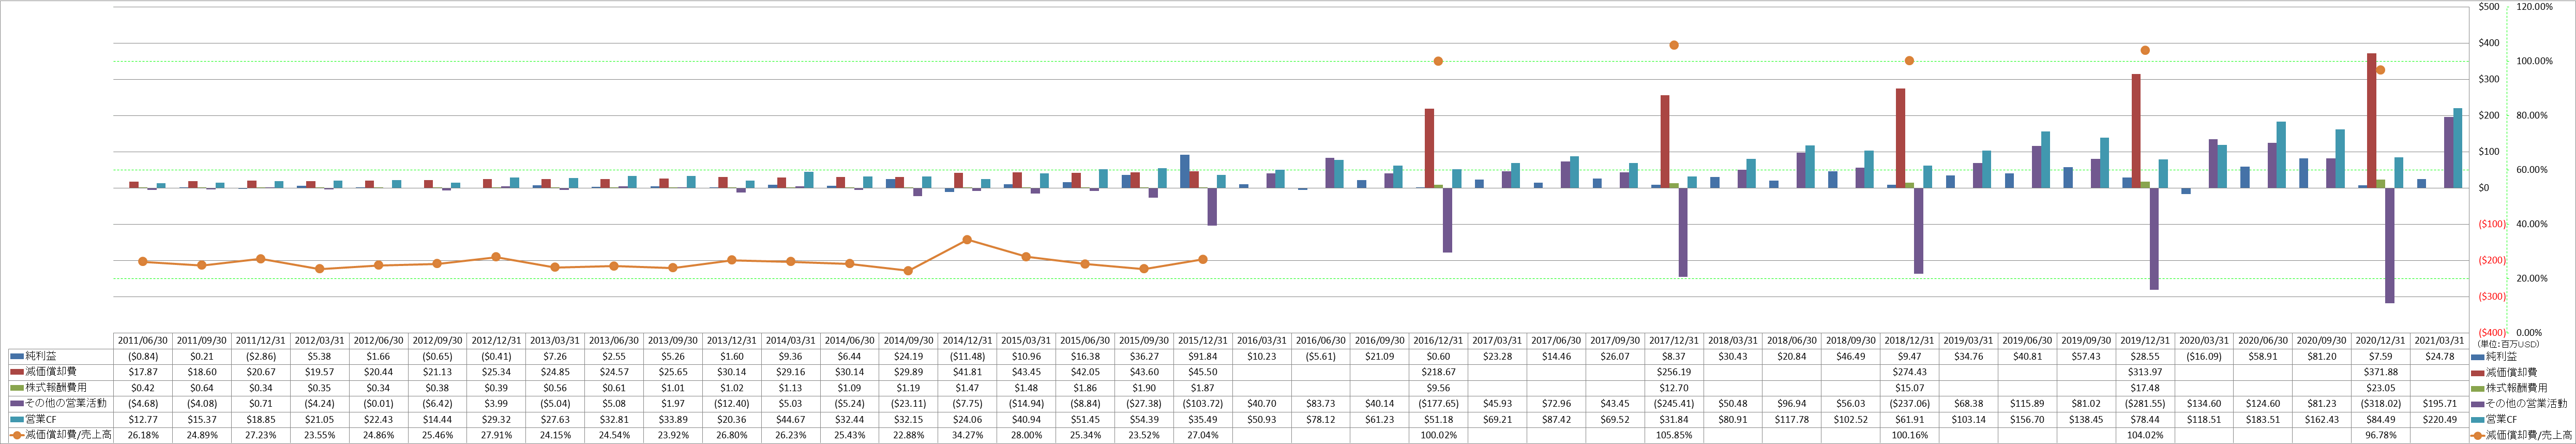The image size is (2576, 444).
Task: Click the 2017/12/31 date header cell
Action: [x=1674, y=340]
